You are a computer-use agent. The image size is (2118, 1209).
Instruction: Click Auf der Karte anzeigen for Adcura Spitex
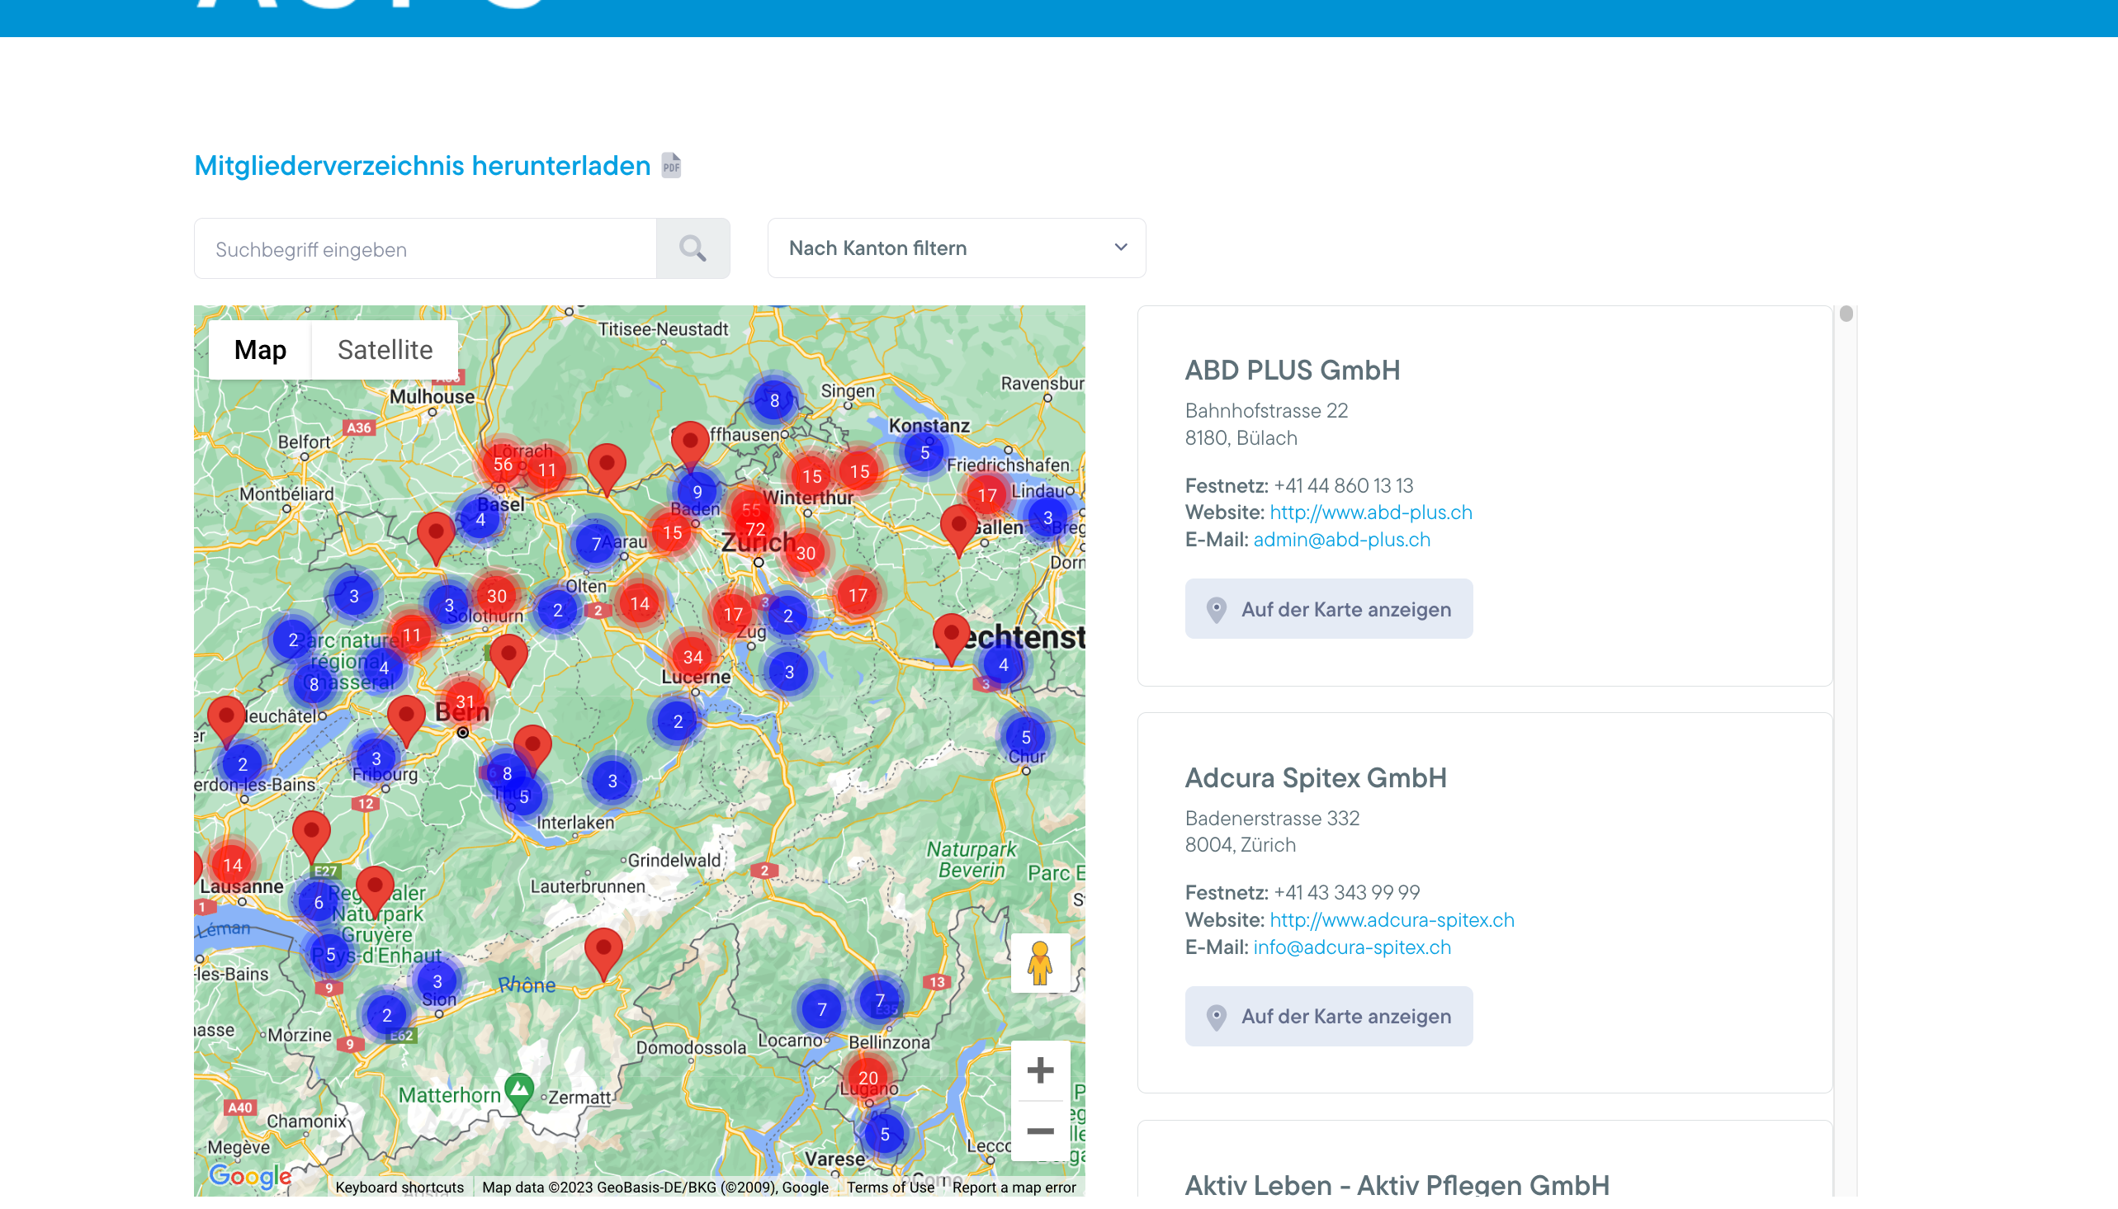click(1328, 1016)
